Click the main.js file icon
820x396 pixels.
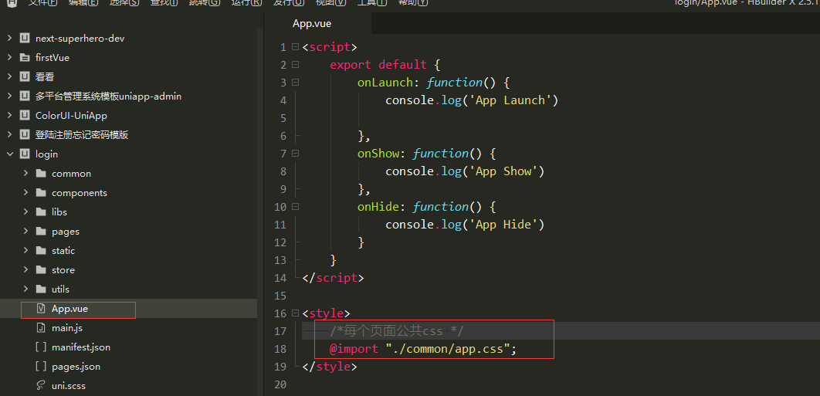click(41, 328)
